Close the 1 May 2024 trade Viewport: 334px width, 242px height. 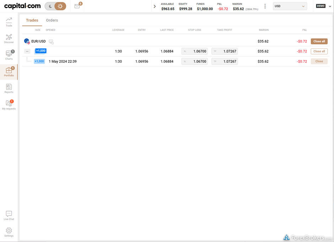click(319, 61)
